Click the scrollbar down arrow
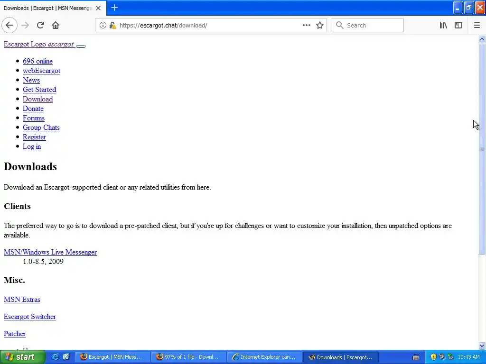Image resolution: width=486 pixels, height=364 pixels. click(482, 346)
